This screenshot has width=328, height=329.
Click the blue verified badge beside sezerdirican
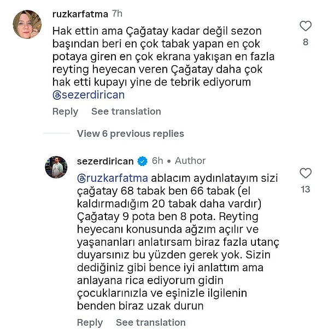pyautogui.click(x=143, y=161)
